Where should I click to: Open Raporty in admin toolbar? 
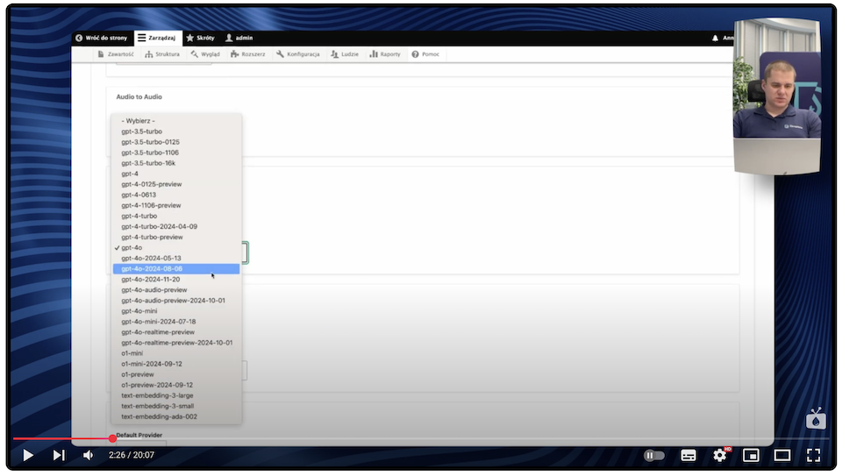click(385, 54)
